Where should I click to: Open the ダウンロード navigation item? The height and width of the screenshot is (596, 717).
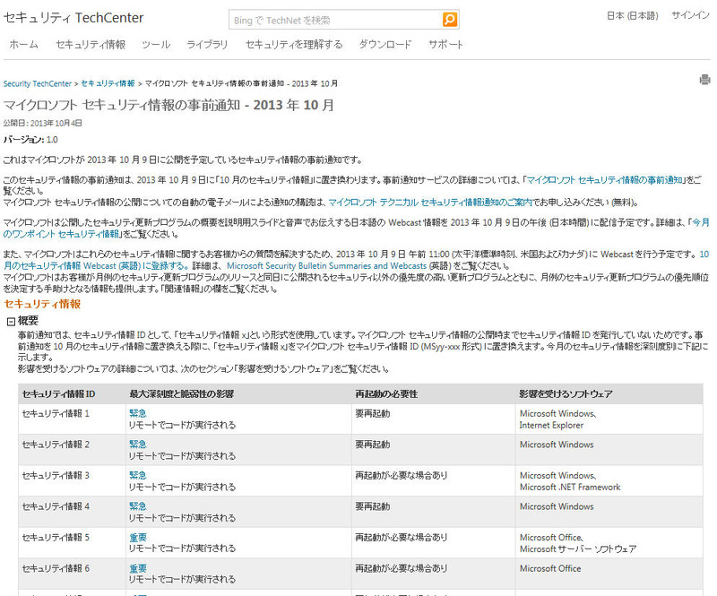pos(385,45)
